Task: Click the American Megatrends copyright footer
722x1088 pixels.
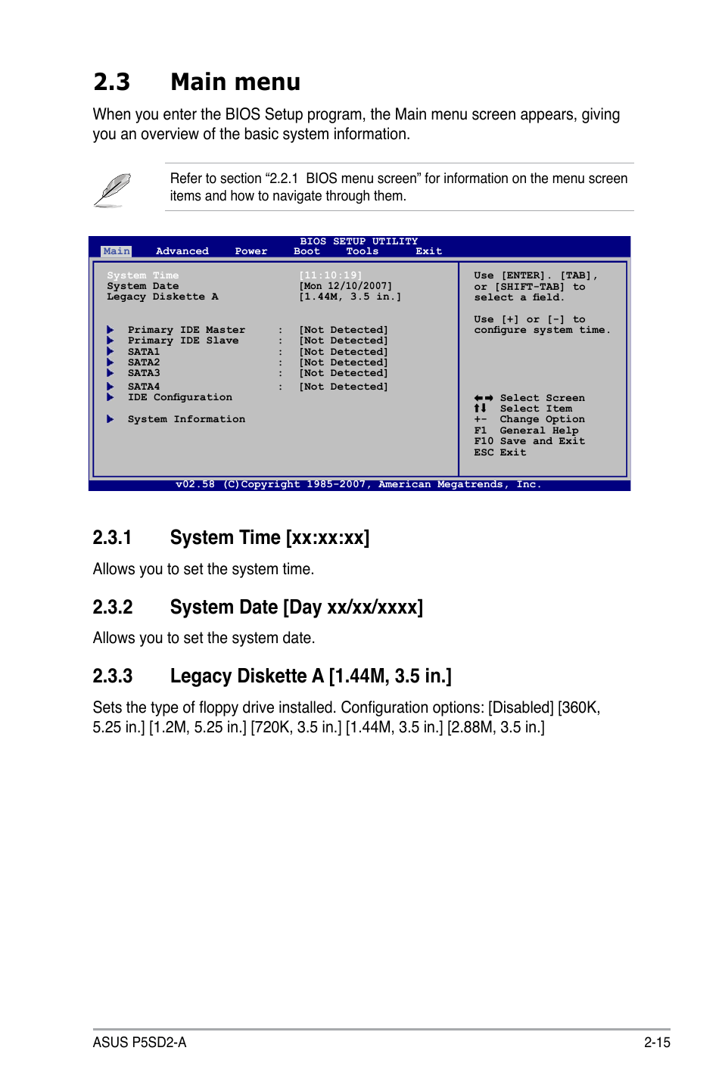Action: (359, 484)
